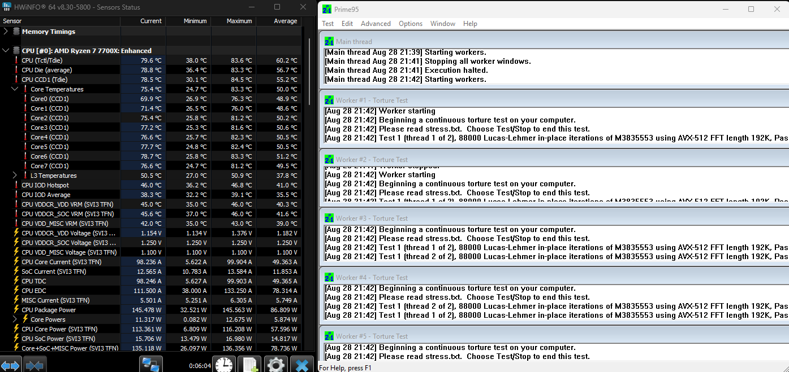Select the CPU CCD1 (Tdie) sensor row
This screenshot has width=789, height=372.
pyautogui.click(x=151, y=79)
